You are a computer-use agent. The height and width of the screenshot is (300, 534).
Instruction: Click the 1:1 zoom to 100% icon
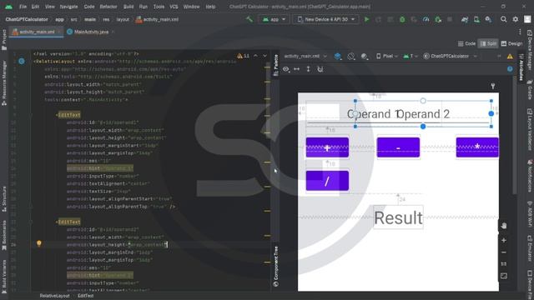point(504,264)
